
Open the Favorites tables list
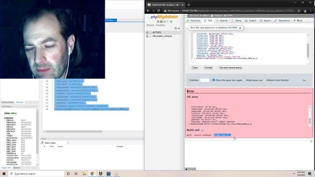point(160,25)
